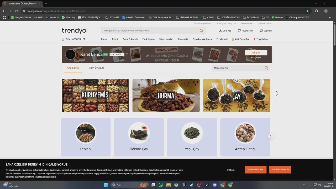
Task: Open the HURMA banner
Action: (166, 96)
